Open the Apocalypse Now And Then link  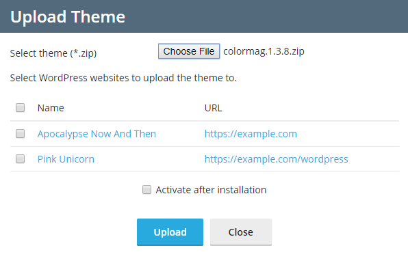pos(97,134)
